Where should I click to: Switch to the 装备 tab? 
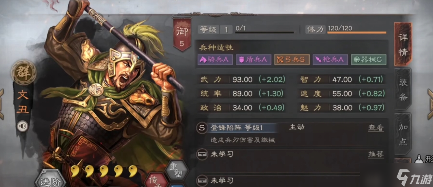(403, 90)
